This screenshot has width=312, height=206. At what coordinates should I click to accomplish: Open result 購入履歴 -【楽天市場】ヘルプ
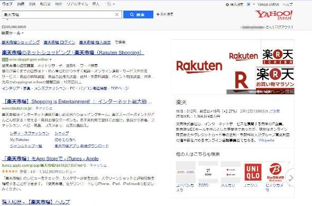(36, 202)
